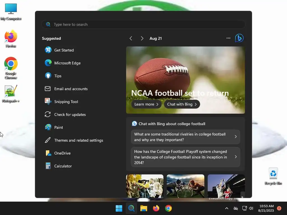Open the players at line of scrimmage thumbnail

pos(186,186)
